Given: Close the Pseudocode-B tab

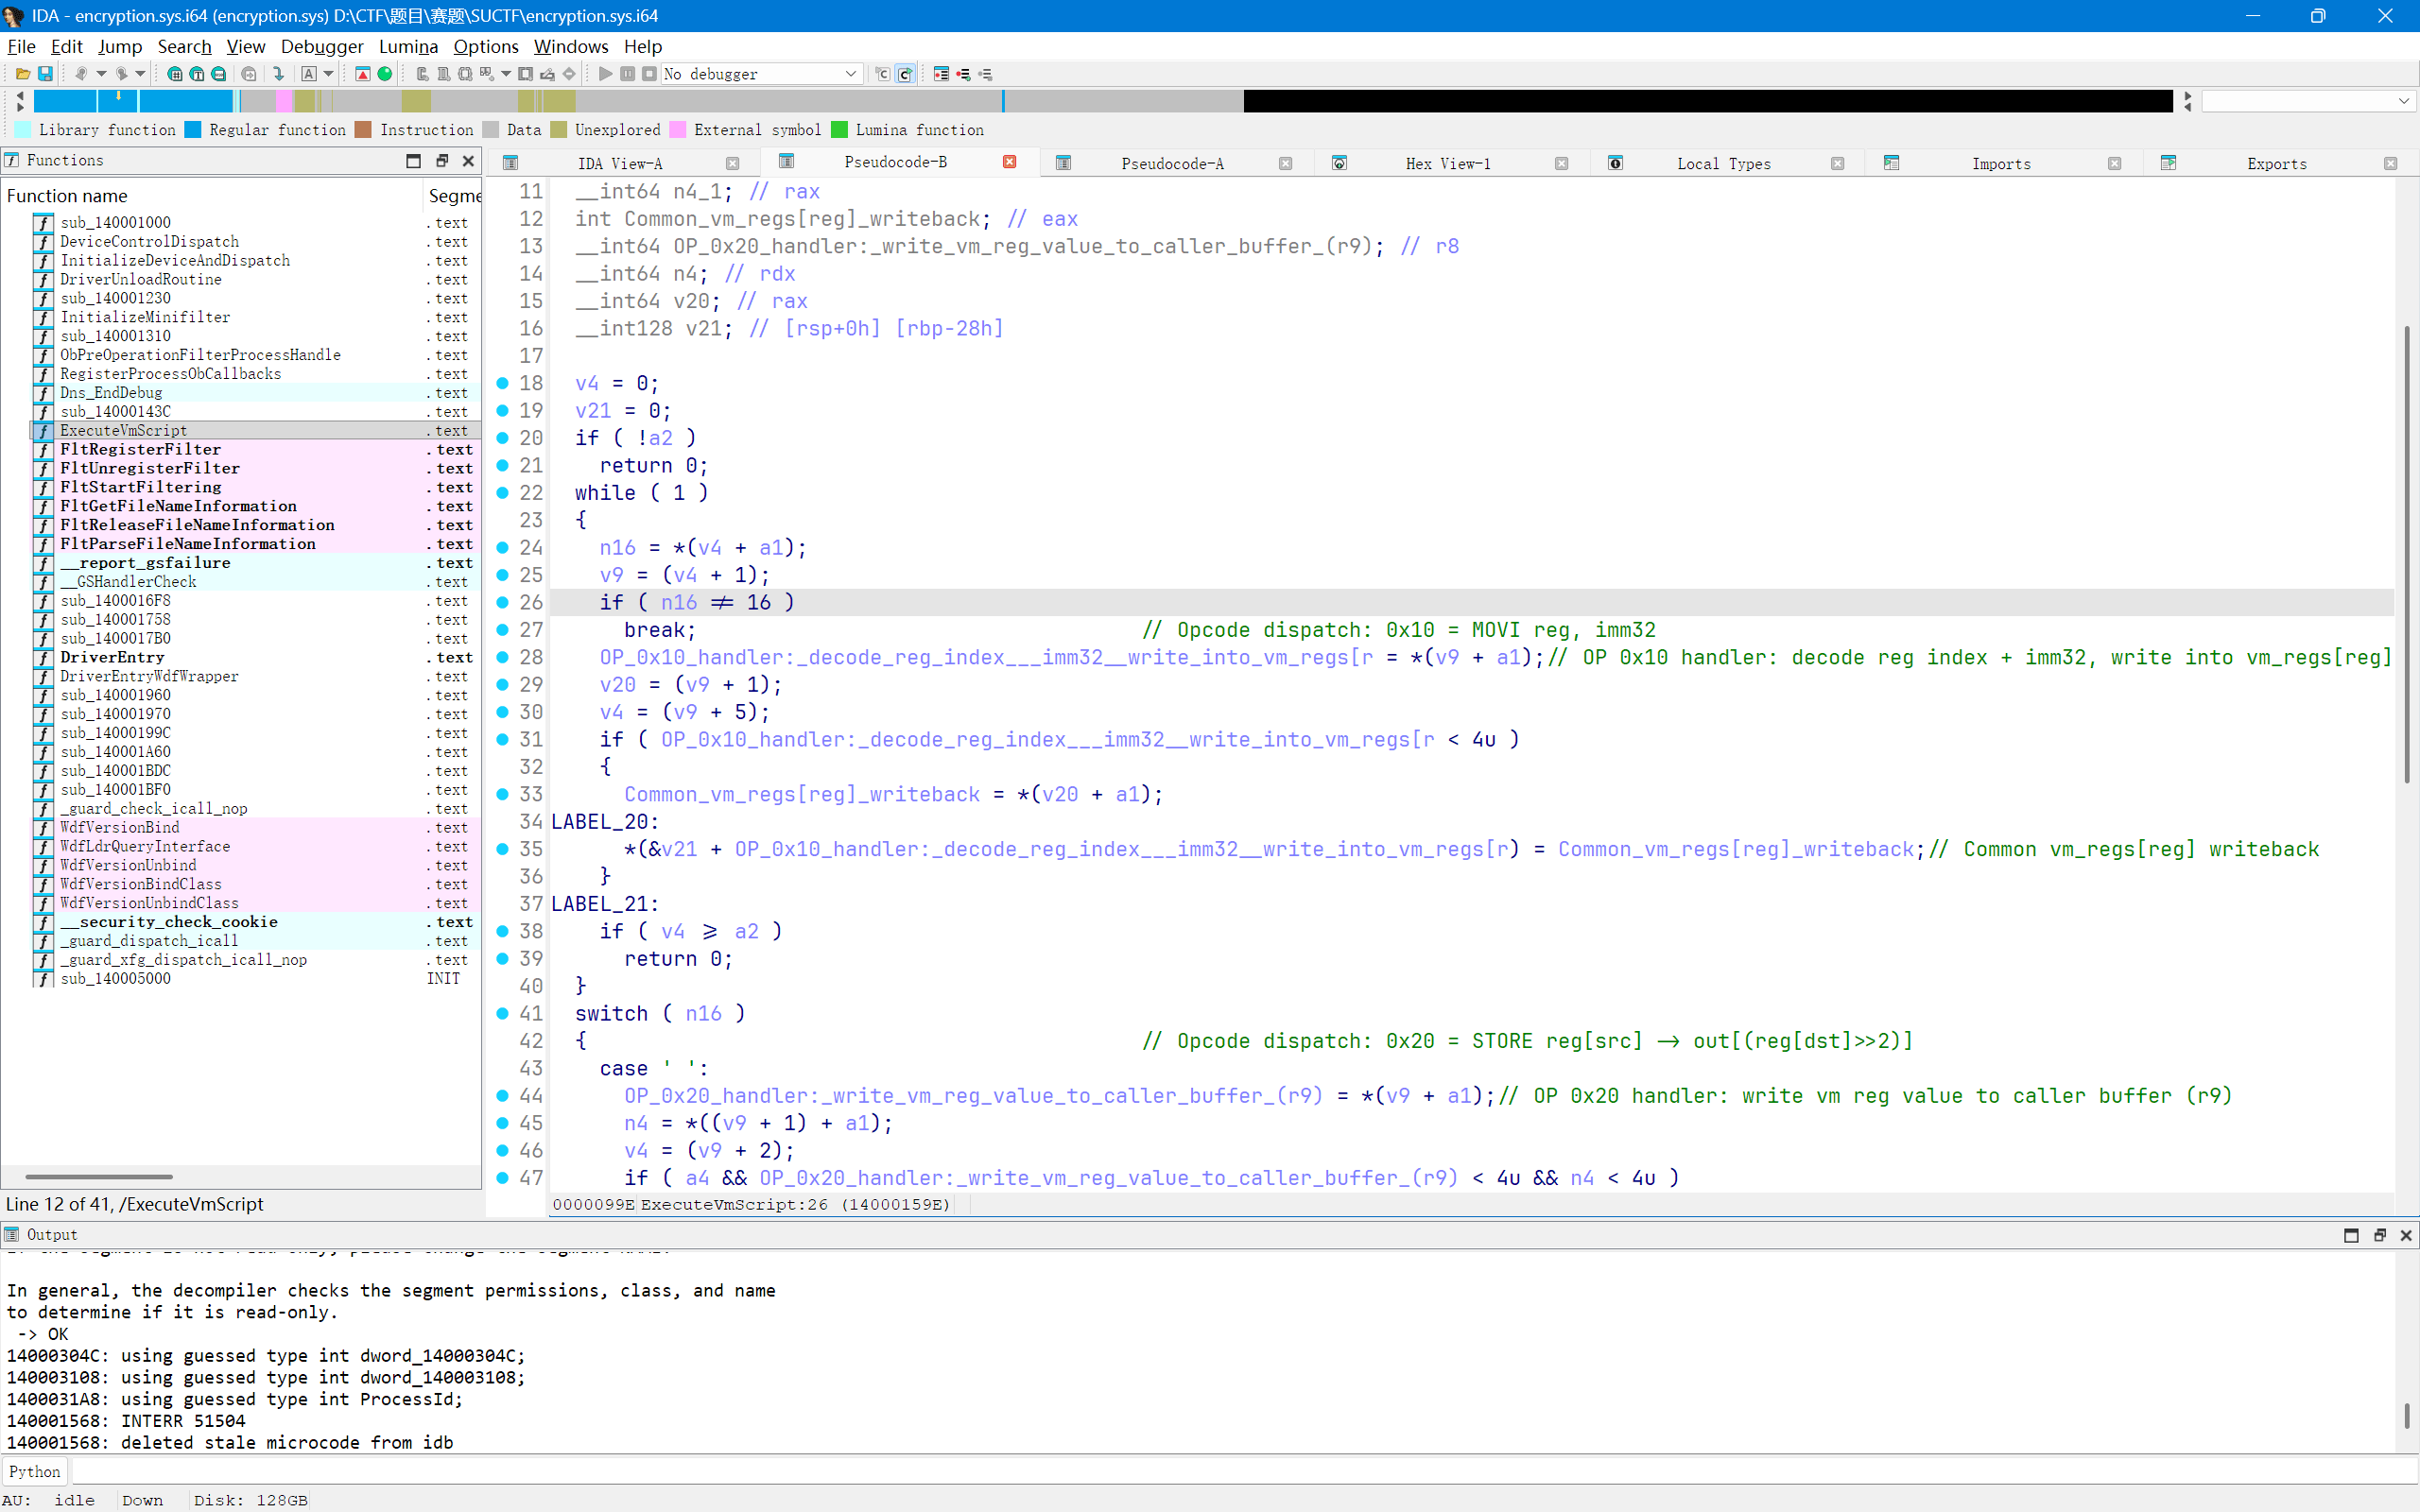Looking at the screenshot, I should (x=1010, y=161).
